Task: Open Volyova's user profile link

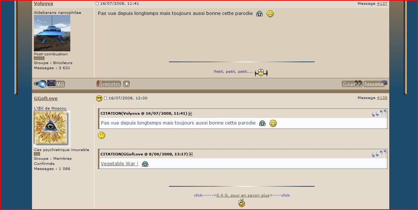Action: [x=43, y=4]
